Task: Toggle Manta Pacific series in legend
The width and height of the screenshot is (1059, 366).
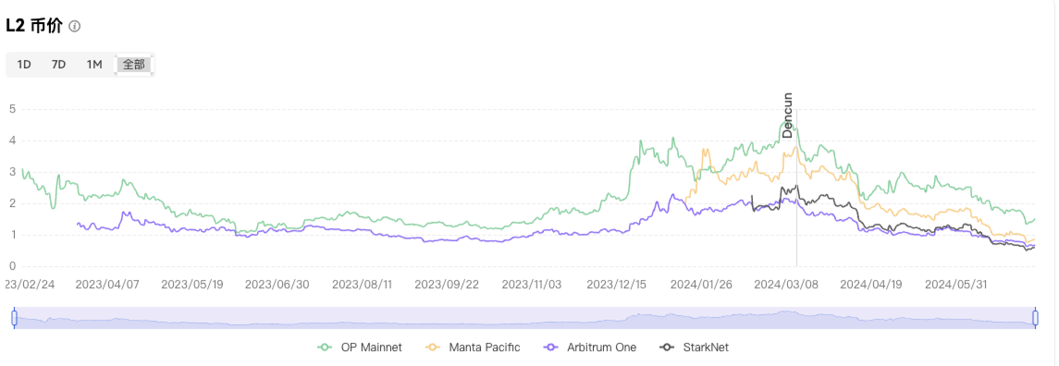Action: click(x=484, y=347)
